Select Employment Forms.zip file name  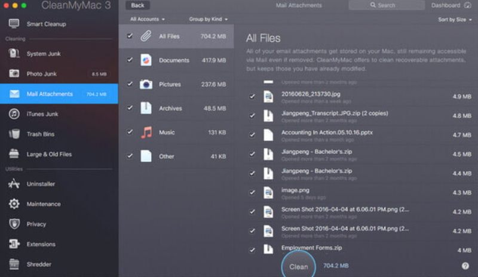point(311,247)
